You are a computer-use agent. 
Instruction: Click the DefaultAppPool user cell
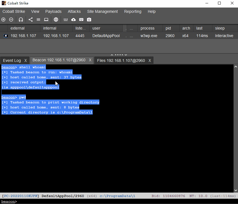106,36
